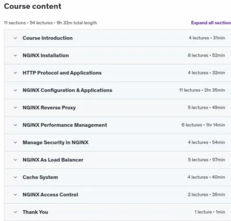Image resolution: width=231 pixels, height=221 pixels.
Task: Click the NGINX Access Control title
Action: pyautogui.click(x=50, y=194)
